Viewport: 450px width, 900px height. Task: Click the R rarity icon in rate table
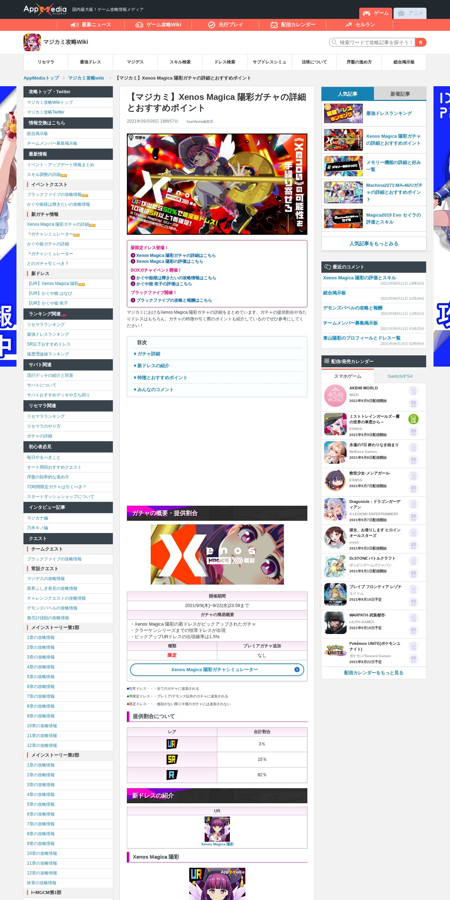click(172, 775)
